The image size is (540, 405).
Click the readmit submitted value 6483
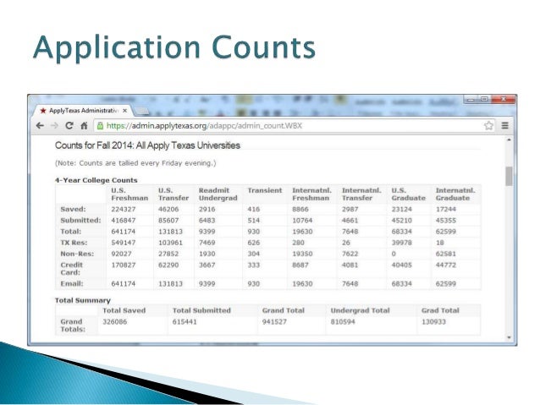[207, 221]
